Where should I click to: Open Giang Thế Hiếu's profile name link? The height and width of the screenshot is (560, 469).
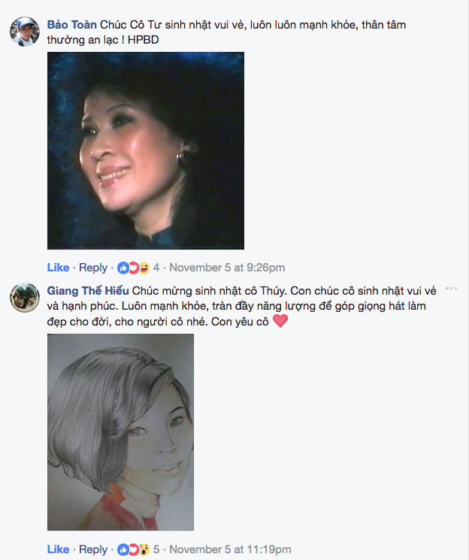[x=88, y=291]
